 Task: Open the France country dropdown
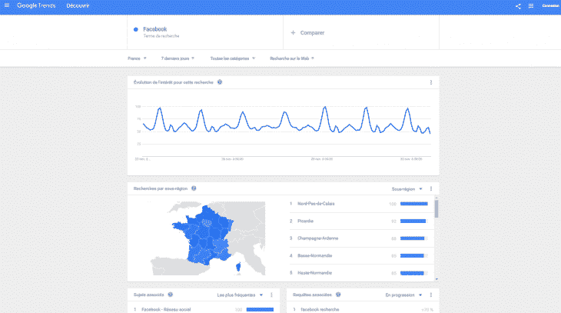tap(137, 58)
